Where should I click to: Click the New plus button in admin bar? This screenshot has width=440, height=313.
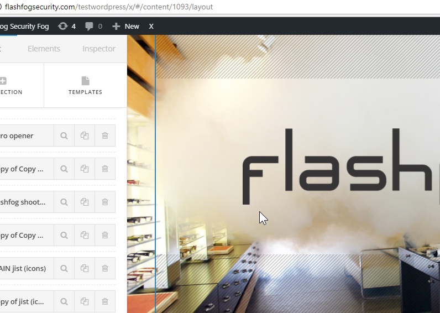click(125, 27)
